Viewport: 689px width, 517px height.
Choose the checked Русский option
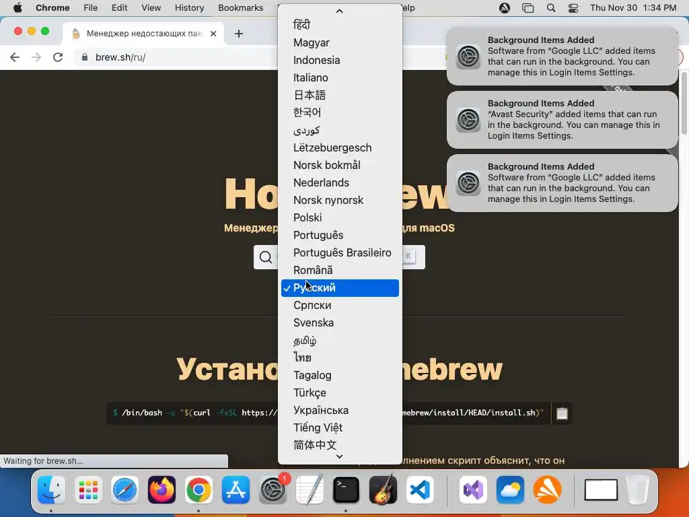[x=340, y=288]
